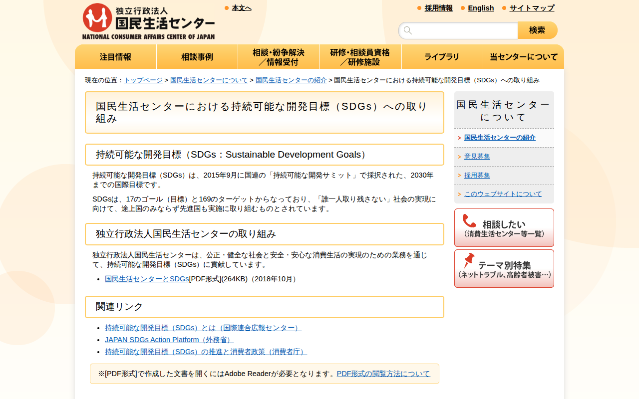
Task: Click the 独立行政法人国民生活センターの取り組み heading
Action: [x=265, y=234]
